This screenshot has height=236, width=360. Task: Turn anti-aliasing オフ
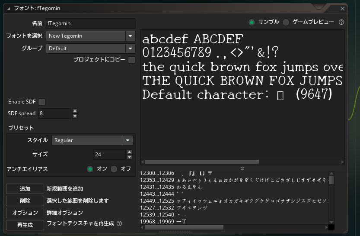tap(114, 169)
